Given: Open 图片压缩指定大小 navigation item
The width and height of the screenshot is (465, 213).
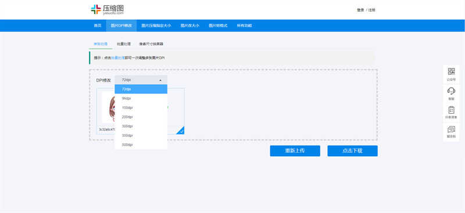Looking at the screenshot, I should (x=156, y=26).
